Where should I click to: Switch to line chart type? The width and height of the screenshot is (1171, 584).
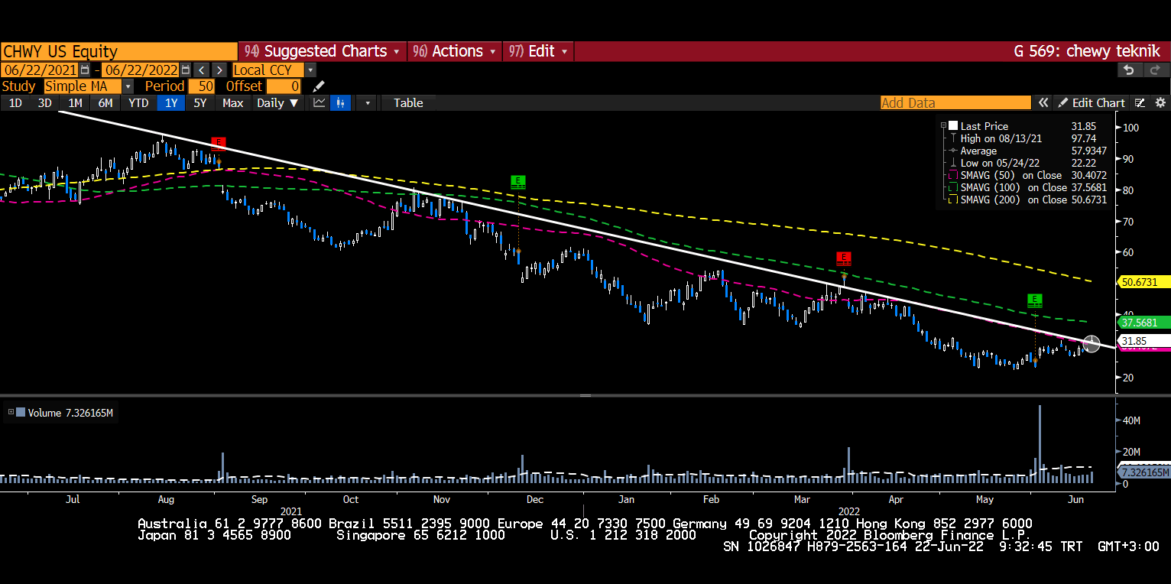[320, 103]
